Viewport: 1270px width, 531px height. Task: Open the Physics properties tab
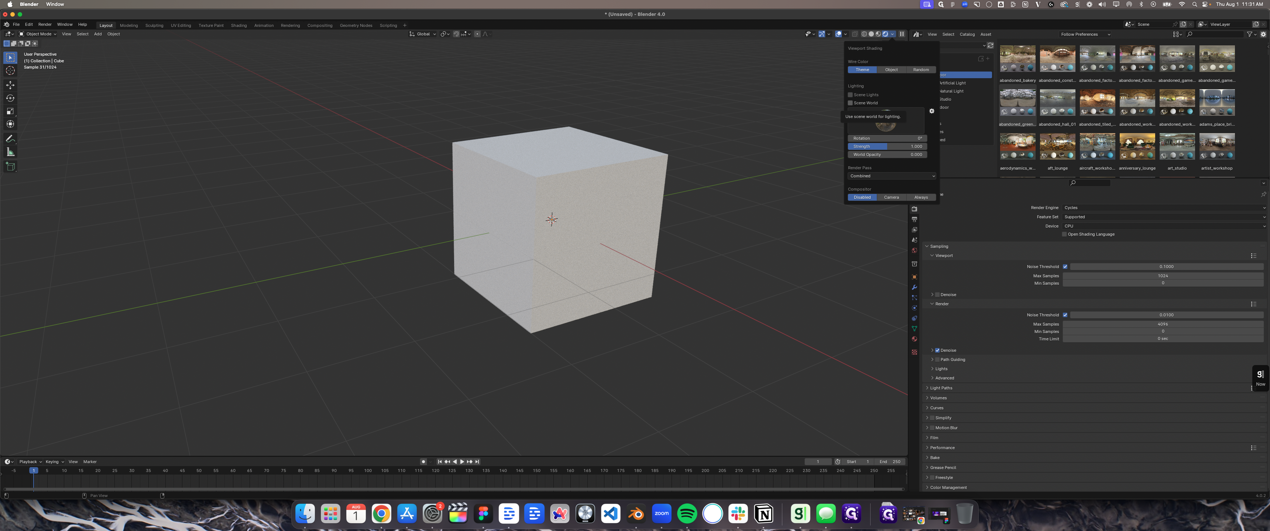click(914, 308)
